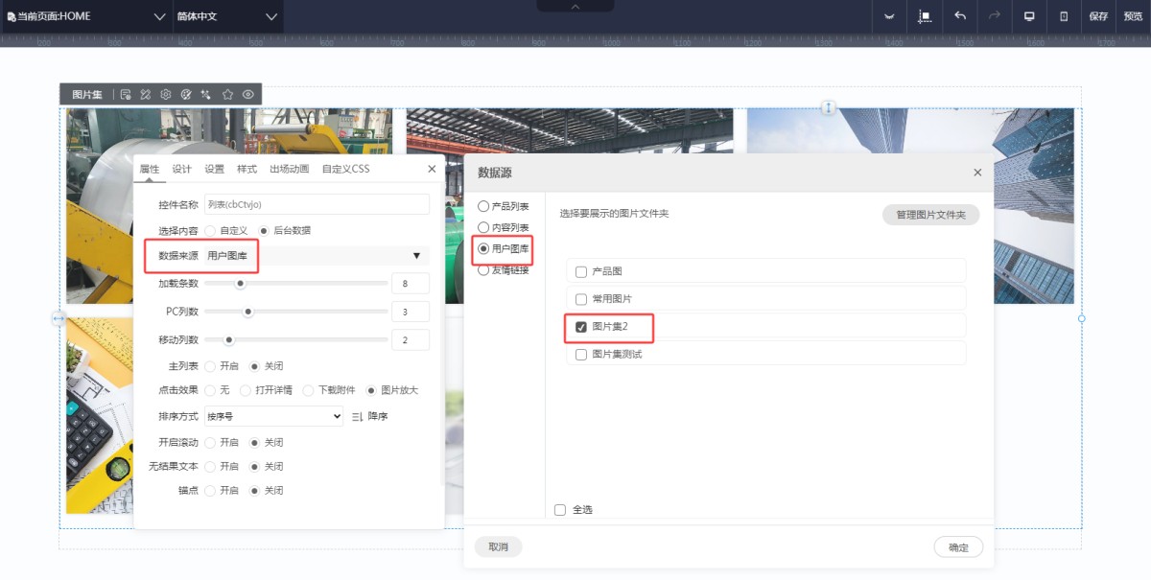The image size is (1151, 580).
Task: Set 锚点 to 开启
Action: 210,490
